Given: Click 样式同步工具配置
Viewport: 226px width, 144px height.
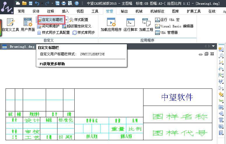Looking at the screenshot, I should tap(54, 33).
